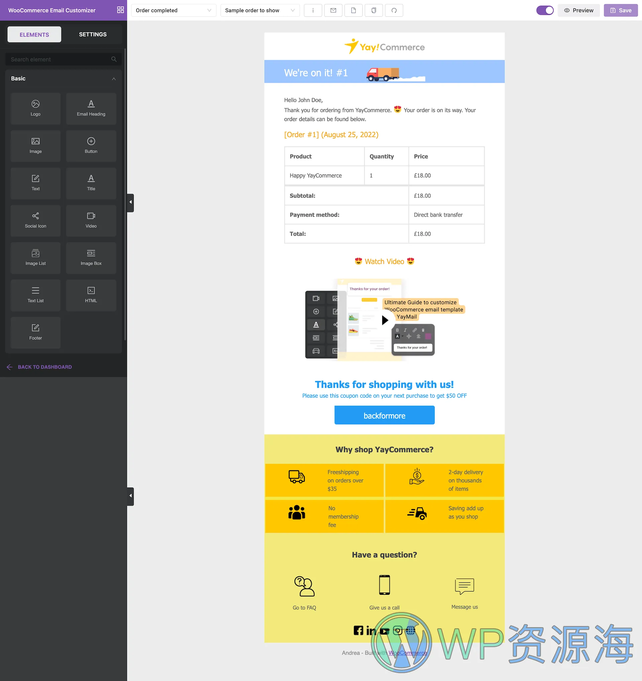Open the grid menu beside WooCommerce Email Customizer
642x681 pixels.
click(x=120, y=10)
